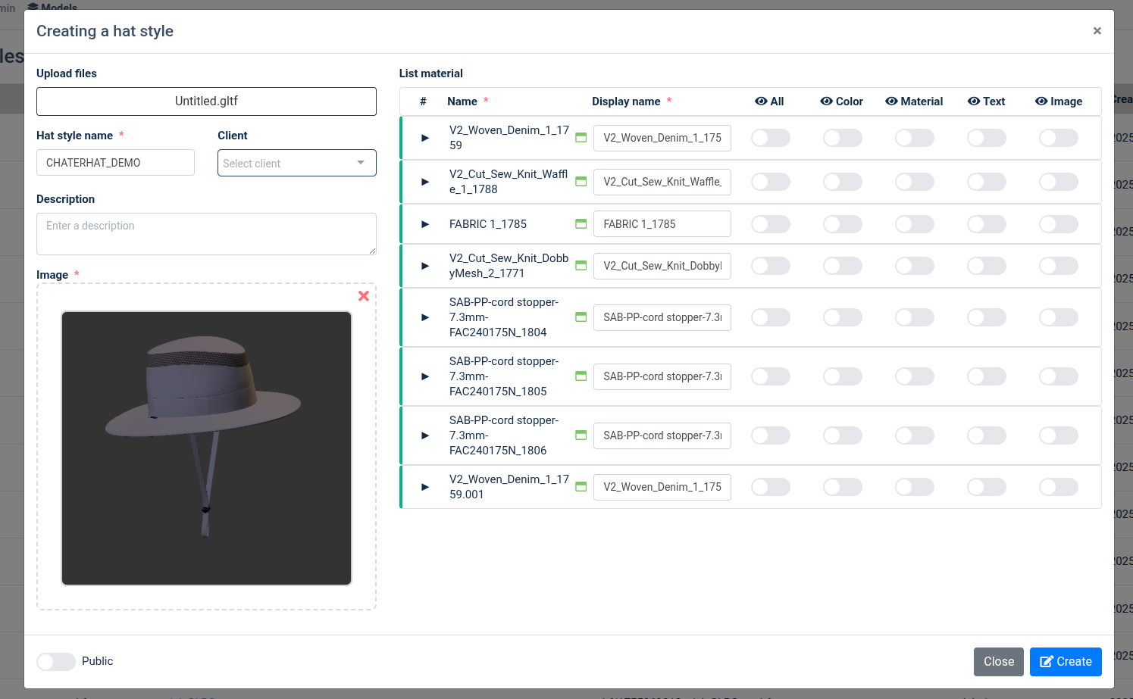Click the eye icon in the Color column header
The height and width of the screenshot is (699, 1133).
click(826, 101)
